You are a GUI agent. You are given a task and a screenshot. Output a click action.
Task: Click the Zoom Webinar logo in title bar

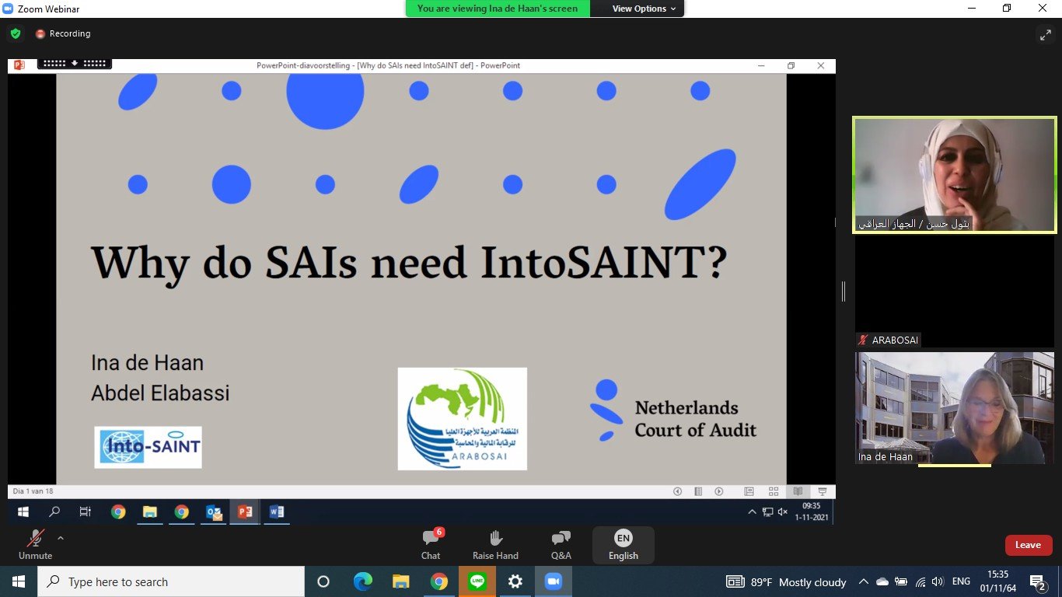point(9,9)
